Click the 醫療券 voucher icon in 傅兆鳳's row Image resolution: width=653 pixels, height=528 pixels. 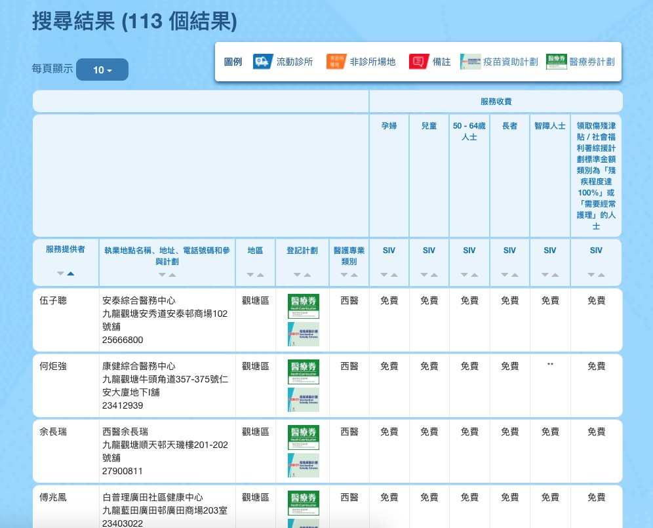303,502
